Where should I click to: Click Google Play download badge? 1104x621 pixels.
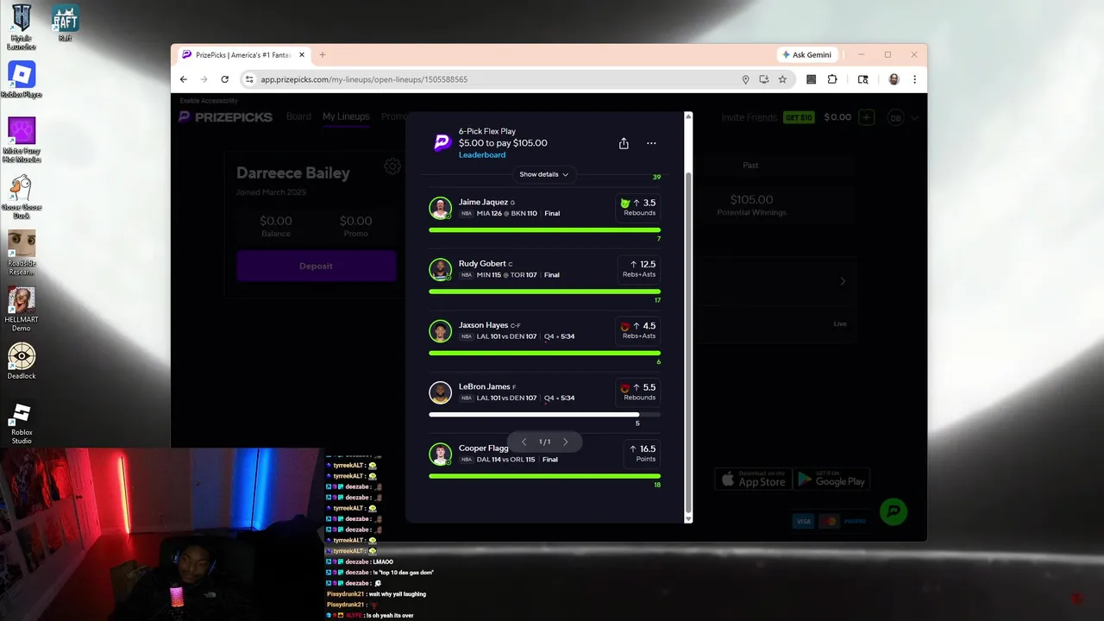[x=831, y=479]
